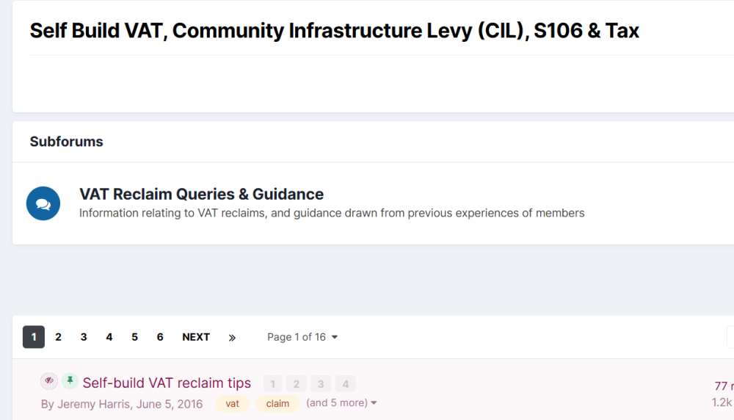This screenshot has height=420, width=734.
Task: Click the 'claim' tag
Action: coord(277,403)
